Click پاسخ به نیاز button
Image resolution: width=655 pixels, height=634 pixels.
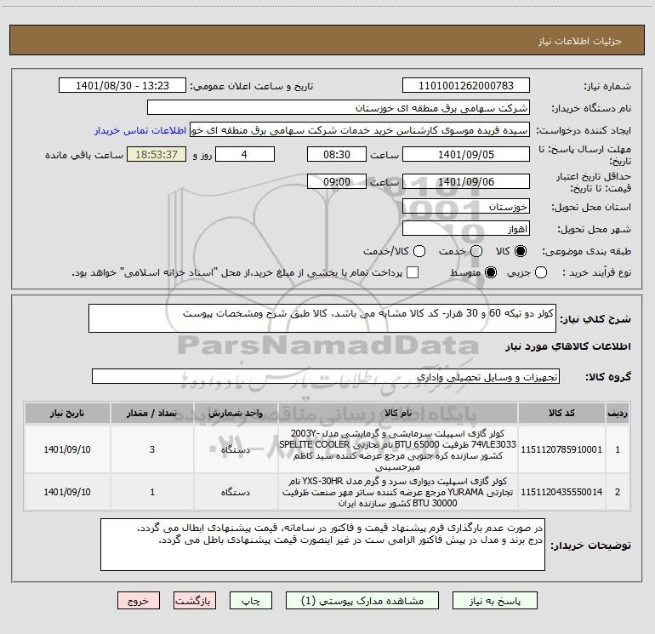tap(495, 601)
